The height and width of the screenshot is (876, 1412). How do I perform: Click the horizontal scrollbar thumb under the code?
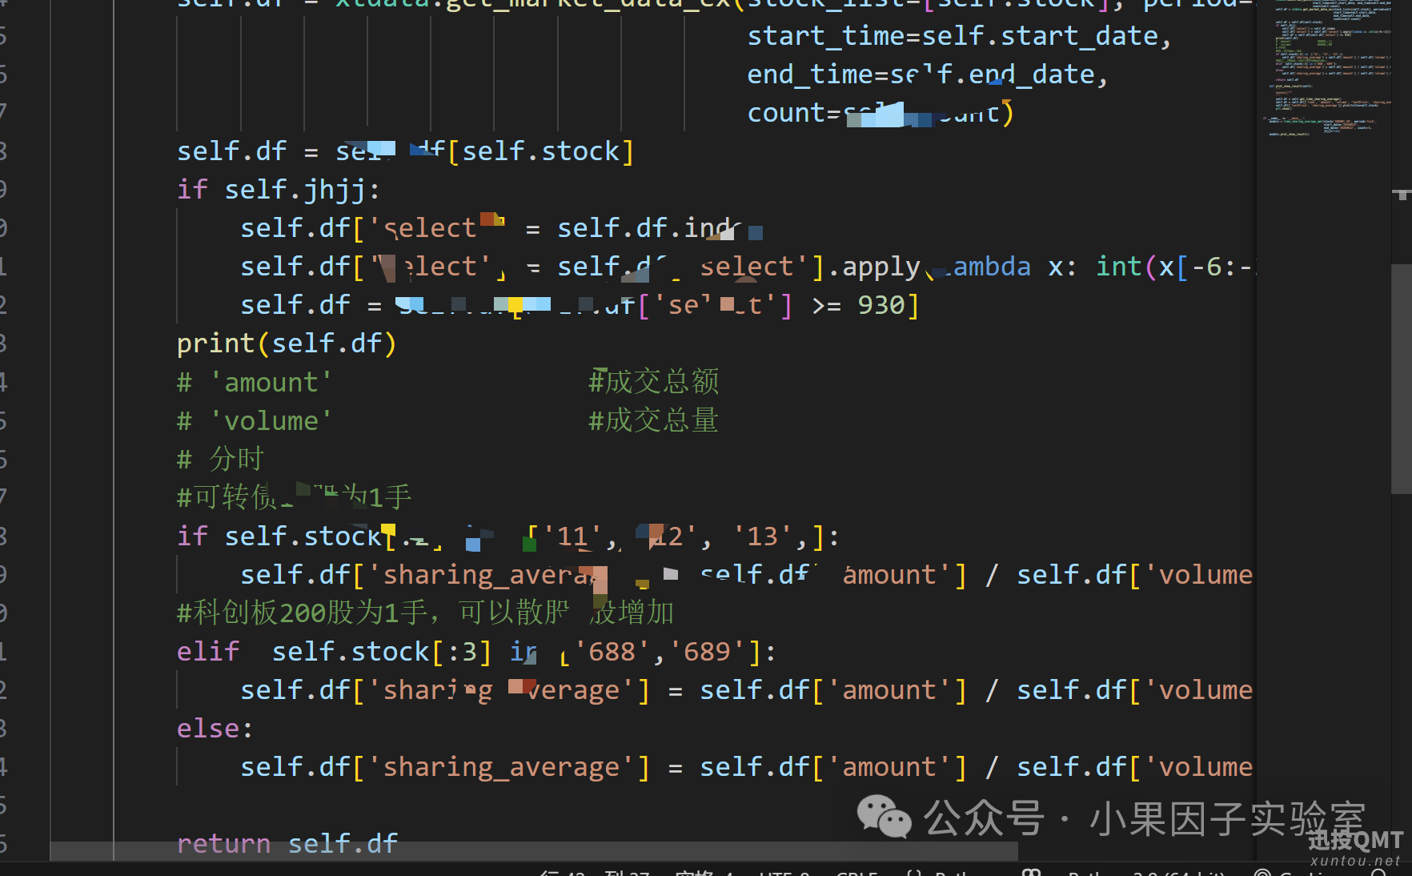pos(534,850)
